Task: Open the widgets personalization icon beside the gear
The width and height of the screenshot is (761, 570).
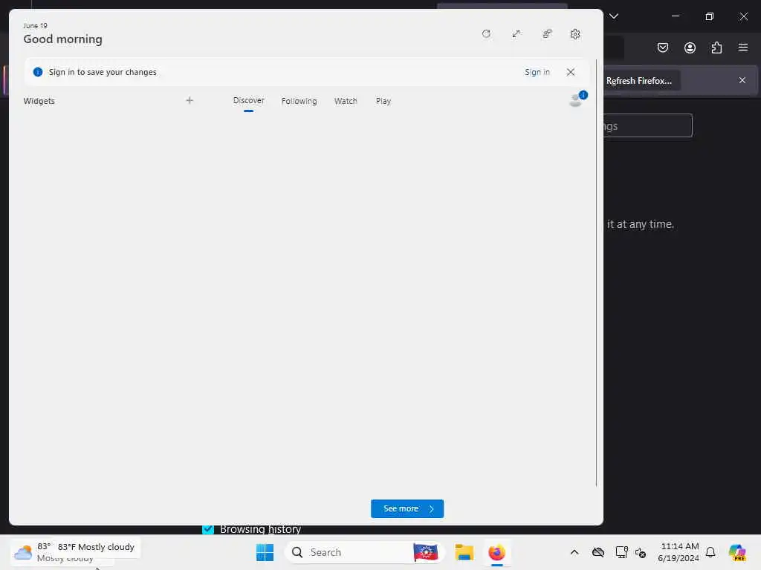Action: click(547, 34)
